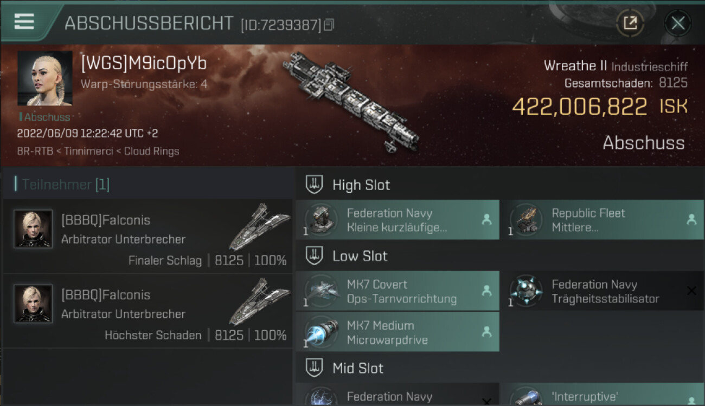Viewport: 705px width, 406px height.
Task: Open the Teilnehmer [1] tab
Action: point(62,185)
